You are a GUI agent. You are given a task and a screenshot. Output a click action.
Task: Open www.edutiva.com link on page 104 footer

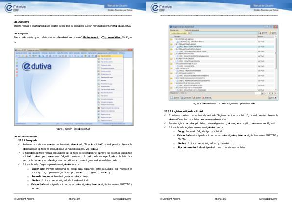coord(122,198)
